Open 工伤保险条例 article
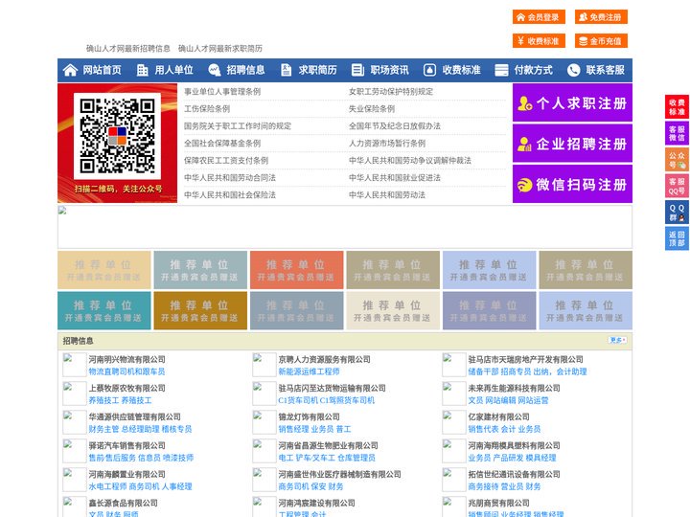690x517 pixels. 207,108
